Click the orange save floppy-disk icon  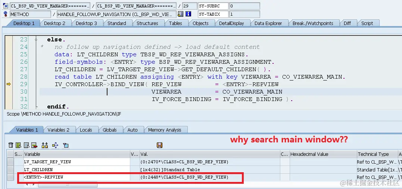point(159,145)
